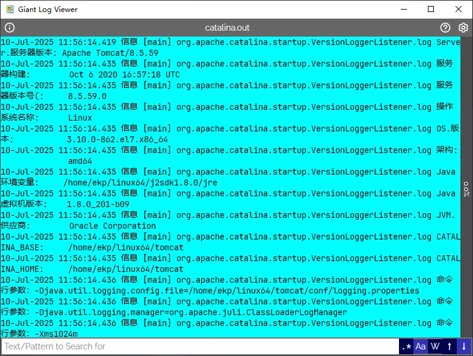The width and height of the screenshot is (473, 356).
Task: Click vendor 'Oracle Corporation'
Action: [x=113, y=226]
